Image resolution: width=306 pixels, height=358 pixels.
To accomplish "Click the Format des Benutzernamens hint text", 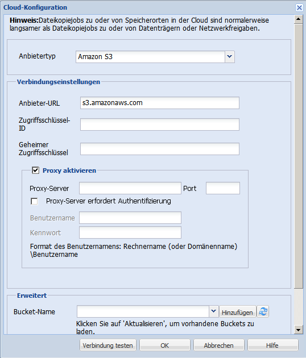I will tap(134, 251).
